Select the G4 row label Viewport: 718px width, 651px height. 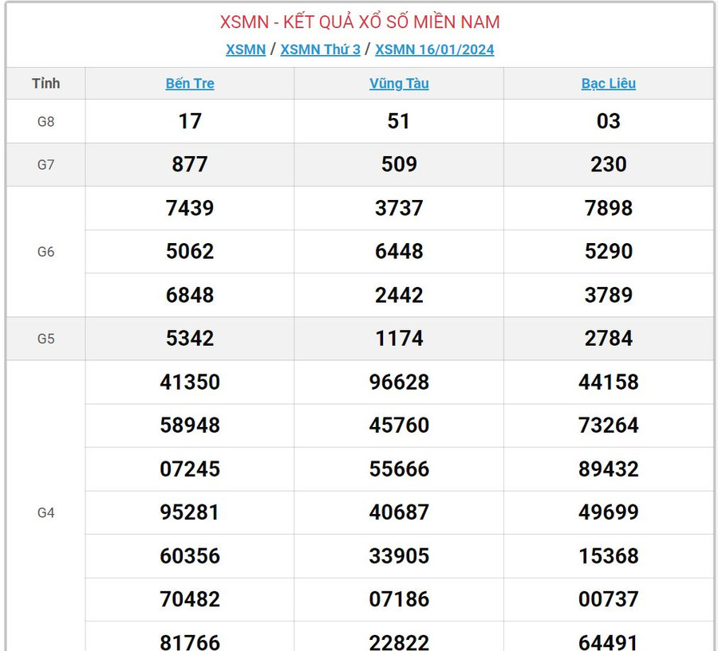pyautogui.click(x=46, y=512)
